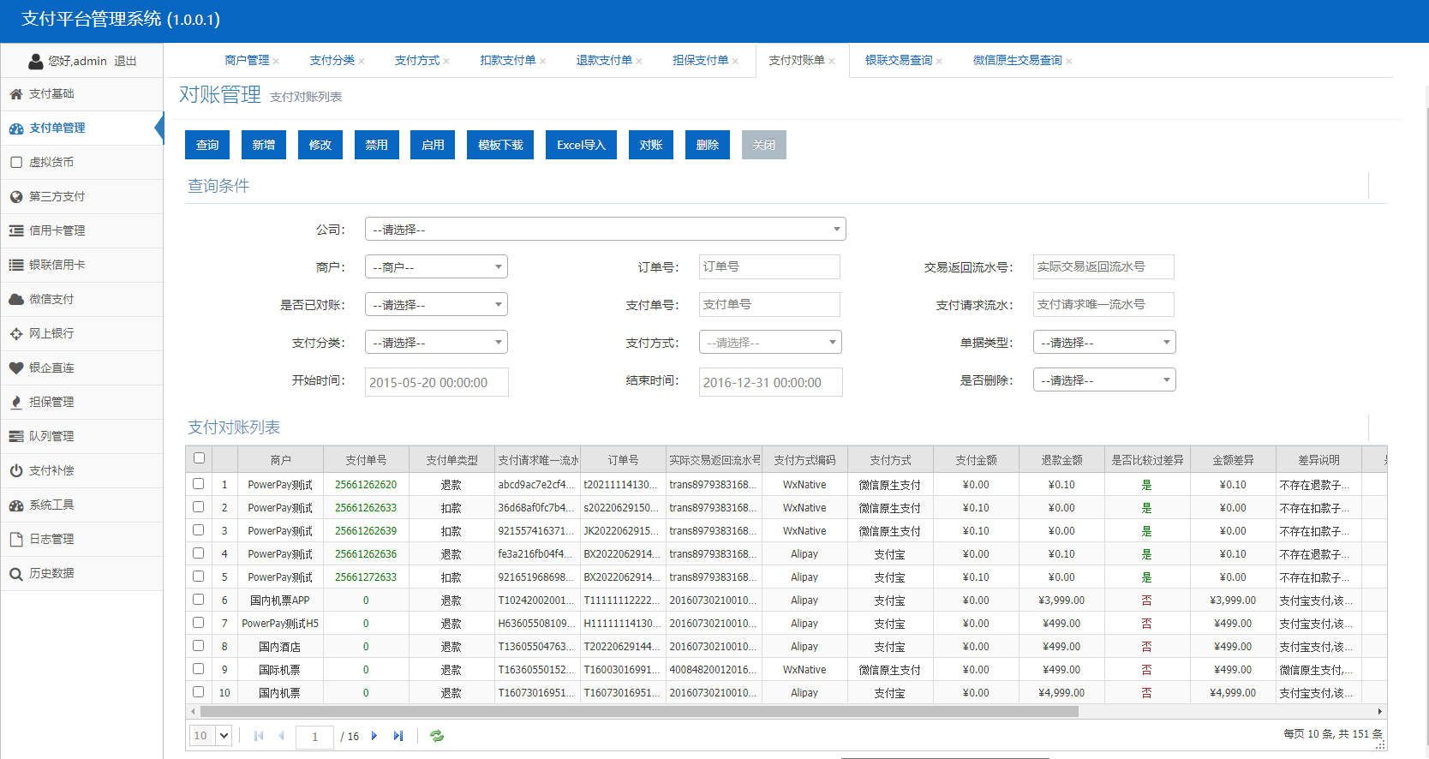Open the 支付方式 filter dropdown
1429x759 pixels.
(770, 342)
